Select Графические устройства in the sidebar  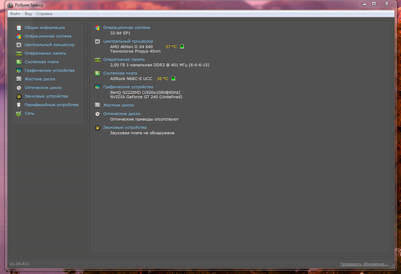pyautogui.click(x=49, y=71)
